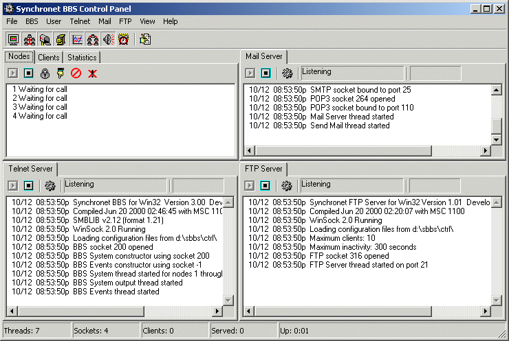Click the padlock icon in the Nodes toolbar
The height and width of the screenshot is (341, 509).
[x=45, y=73]
